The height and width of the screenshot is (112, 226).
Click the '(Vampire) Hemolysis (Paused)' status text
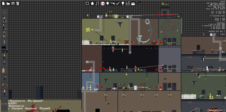click(x=31, y=108)
